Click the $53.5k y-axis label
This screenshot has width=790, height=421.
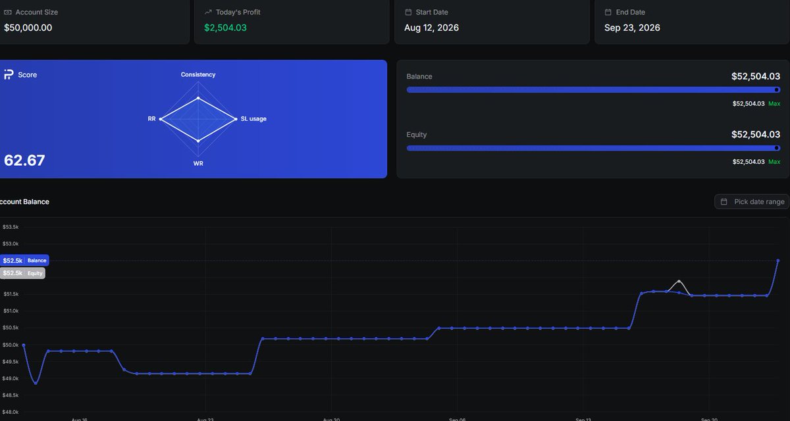coord(11,227)
